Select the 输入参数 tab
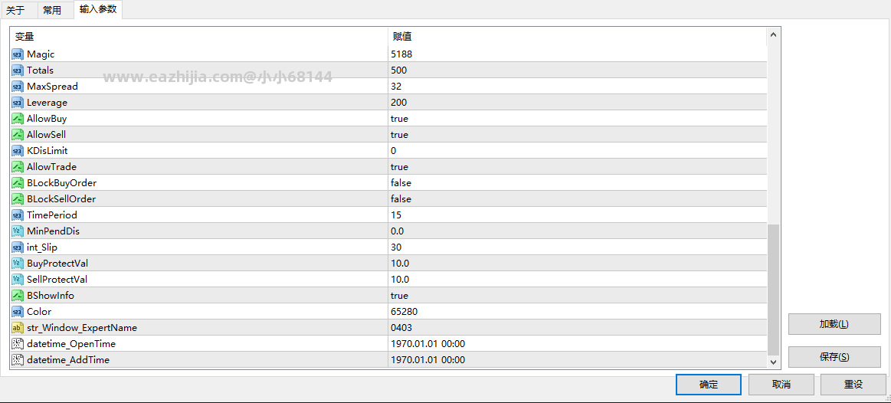The image size is (891, 403). 98,9
